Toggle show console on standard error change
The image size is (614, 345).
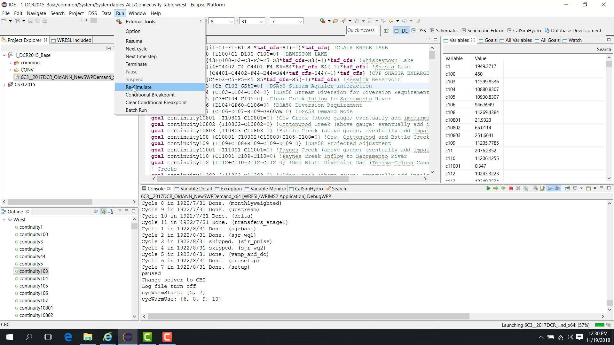point(558,188)
